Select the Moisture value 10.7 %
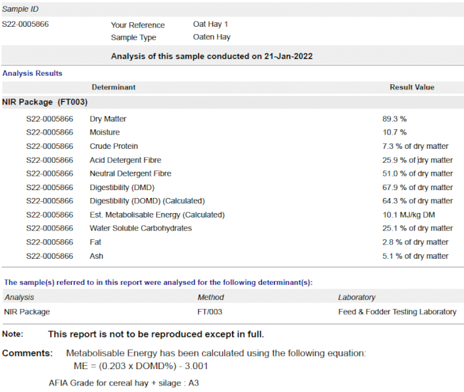The height and width of the screenshot is (392, 464). (x=394, y=133)
